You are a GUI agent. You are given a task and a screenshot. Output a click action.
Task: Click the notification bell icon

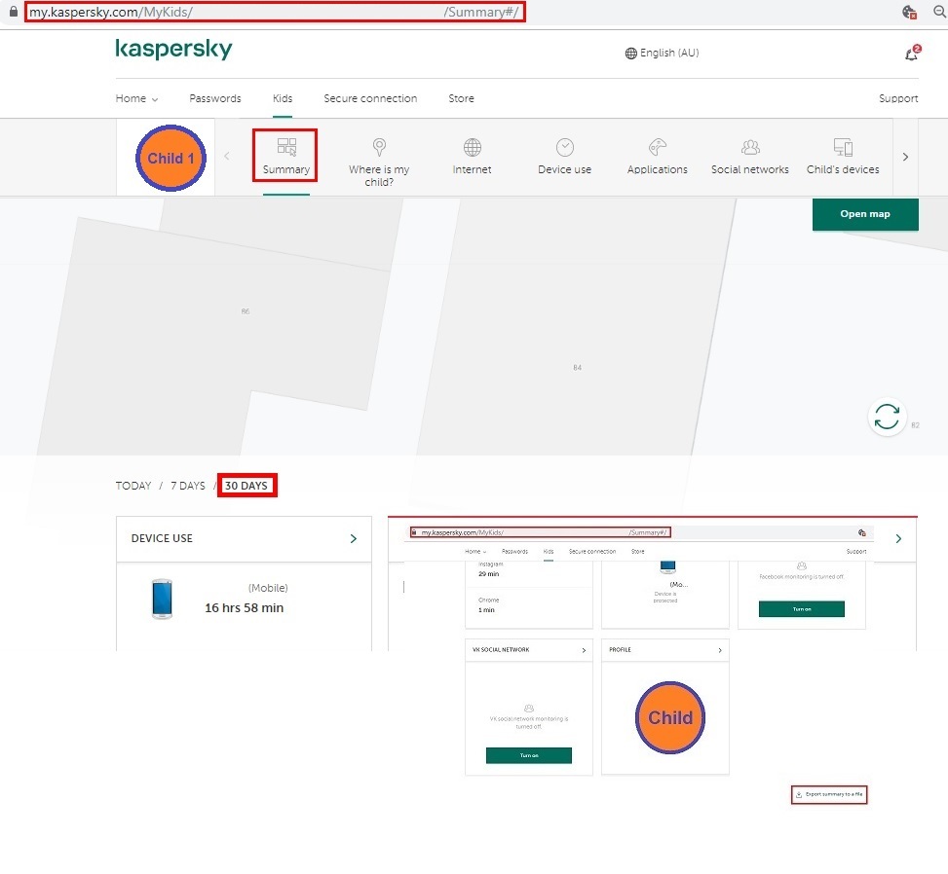pos(912,54)
